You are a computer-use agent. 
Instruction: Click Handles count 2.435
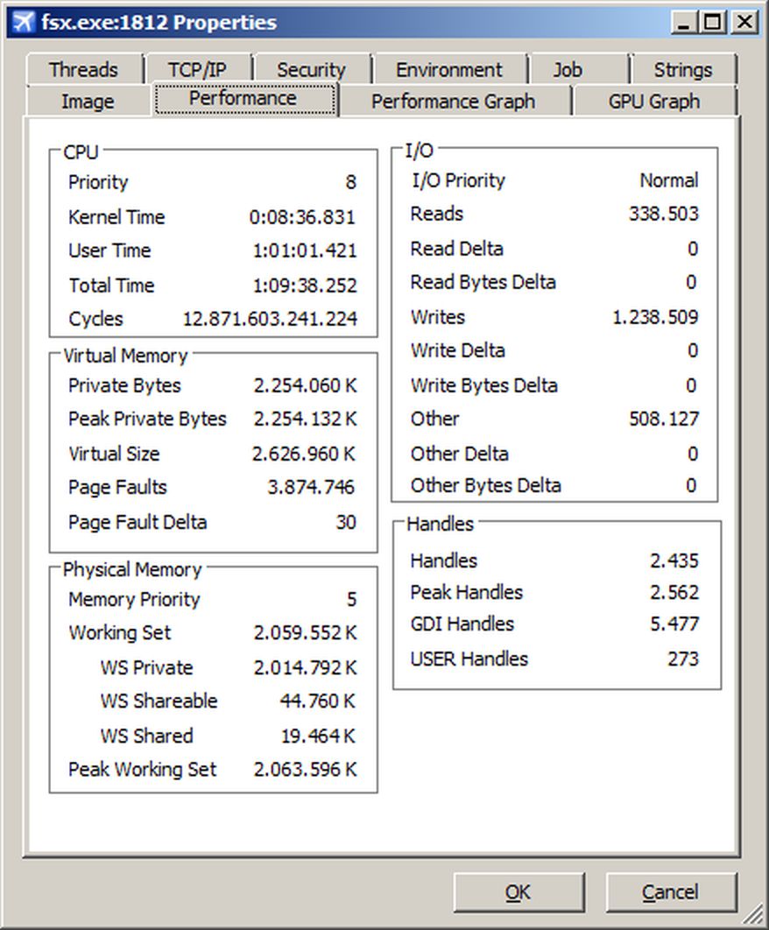pyautogui.click(x=674, y=560)
